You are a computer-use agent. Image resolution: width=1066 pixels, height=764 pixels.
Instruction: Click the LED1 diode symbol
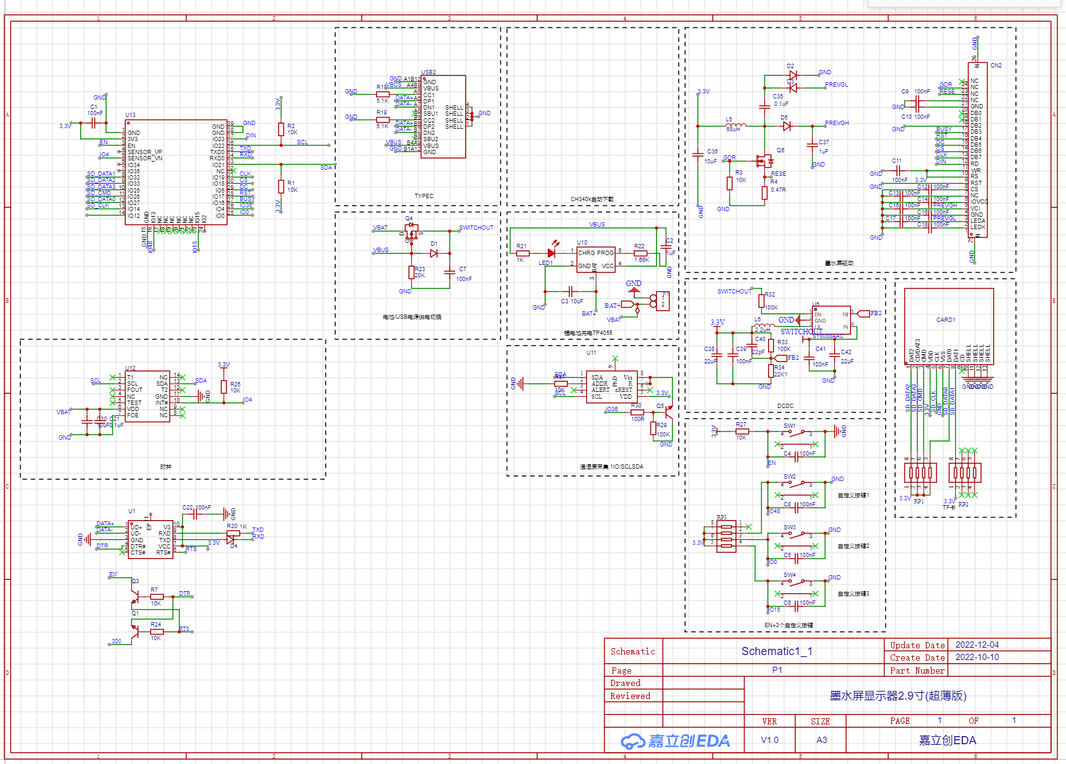(551, 253)
